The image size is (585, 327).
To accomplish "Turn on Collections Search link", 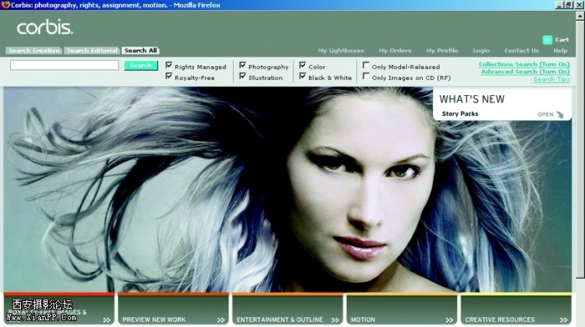I will pyautogui.click(x=524, y=64).
